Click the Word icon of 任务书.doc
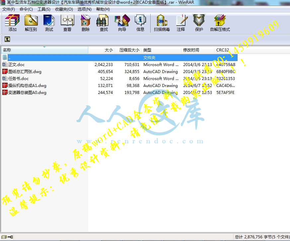Image resolution: width=290 pixels, height=241 pixels. [5, 78]
